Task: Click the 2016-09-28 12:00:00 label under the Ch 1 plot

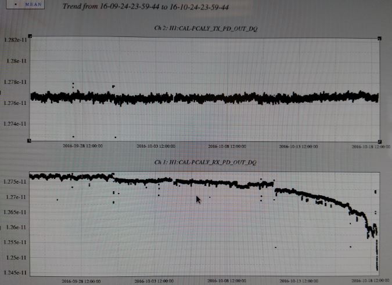Action: tap(81, 282)
